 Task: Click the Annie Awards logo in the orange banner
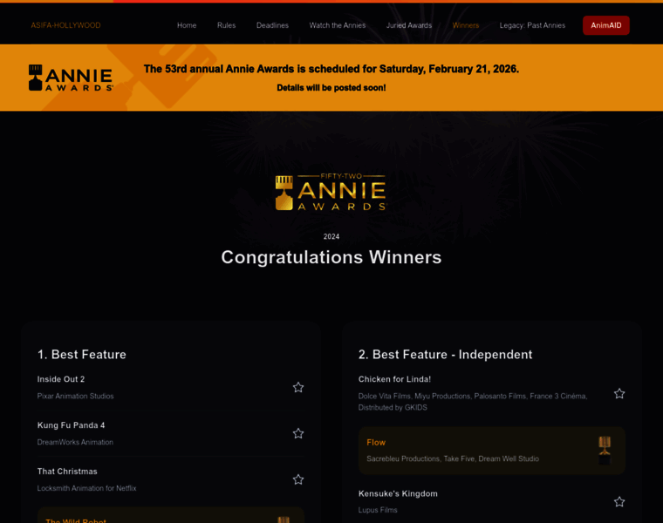coord(71,78)
